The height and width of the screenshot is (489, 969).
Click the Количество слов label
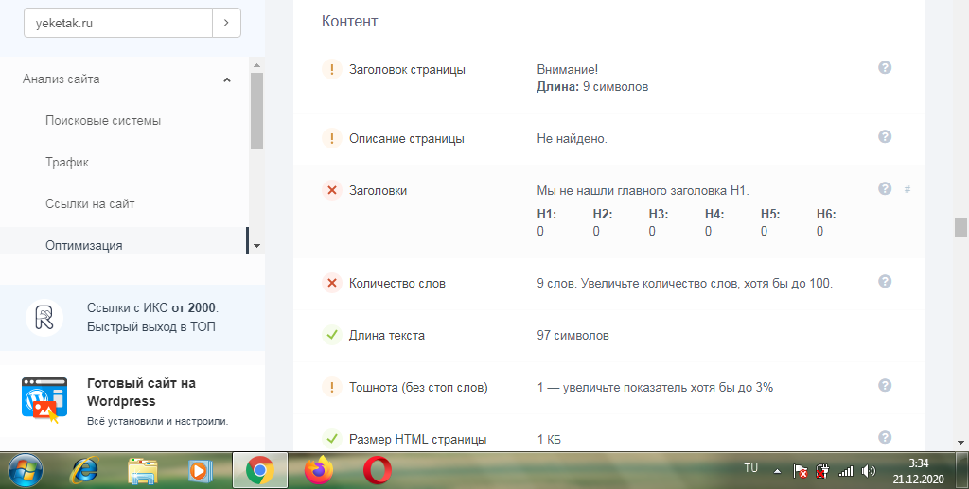(x=397, y=284)
